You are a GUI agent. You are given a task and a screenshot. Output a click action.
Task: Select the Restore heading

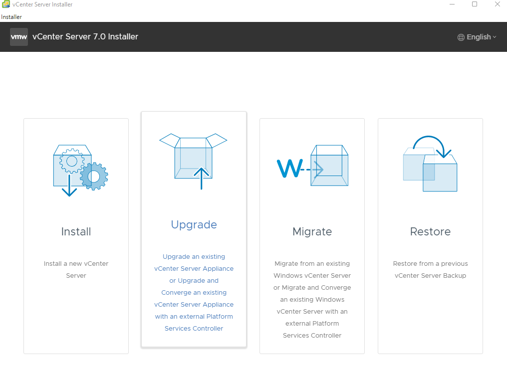click(430, 232)
